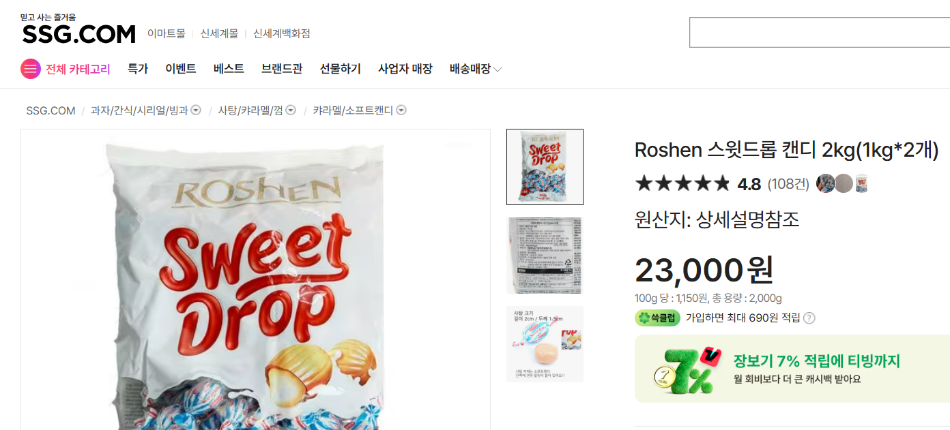
Task: Open the 브랜드관 menu
Action: pyautogui.click(x=282, y=69)
